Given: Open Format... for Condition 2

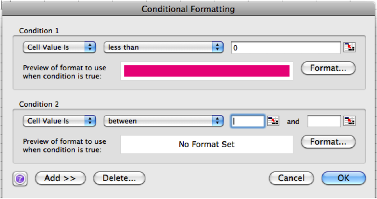Looking at the screenshot, I should [328, 141].
